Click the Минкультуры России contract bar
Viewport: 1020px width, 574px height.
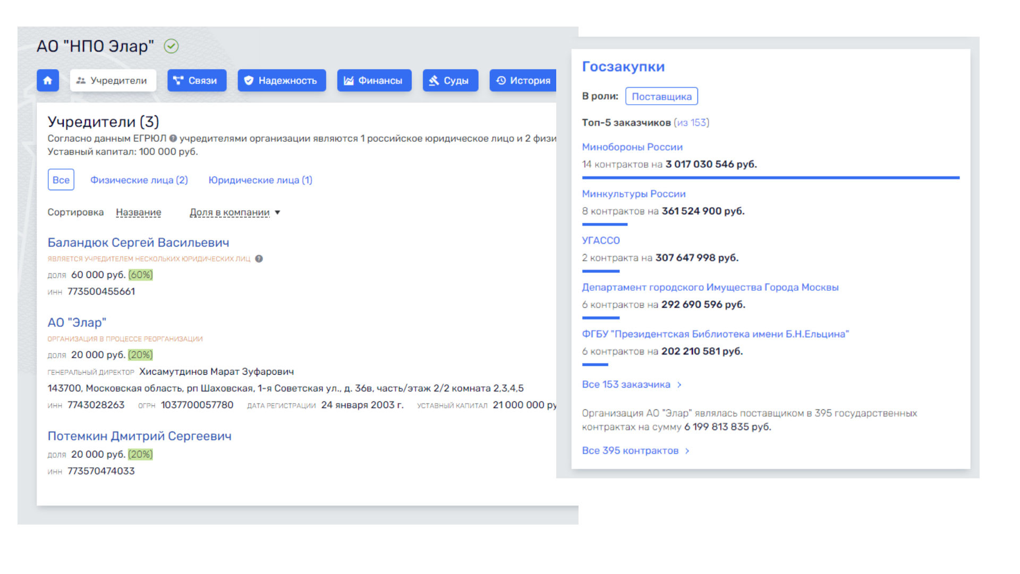605,225
